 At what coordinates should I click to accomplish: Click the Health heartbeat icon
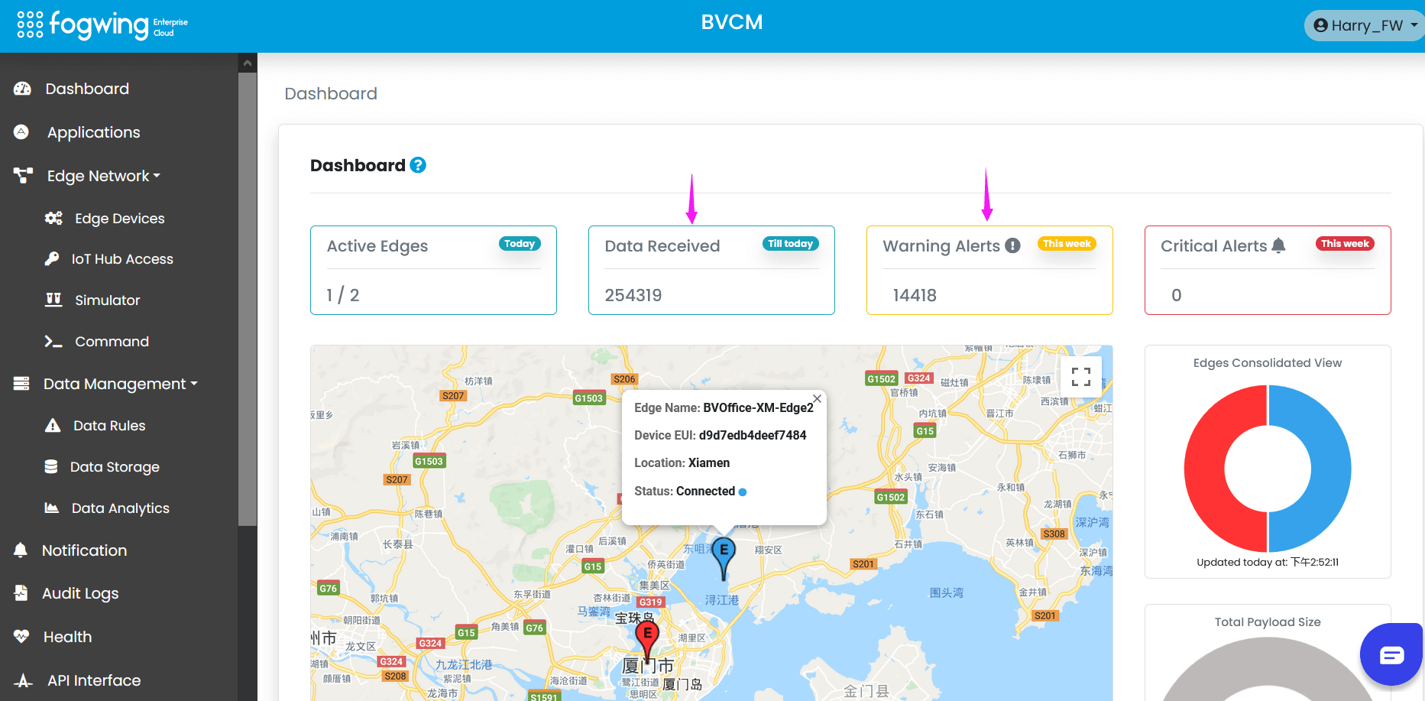click(21, 636)
